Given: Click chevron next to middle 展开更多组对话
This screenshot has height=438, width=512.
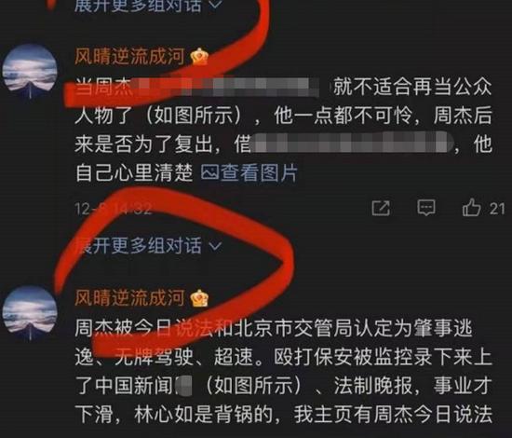Looking at the screenshot, I should 215,245.
